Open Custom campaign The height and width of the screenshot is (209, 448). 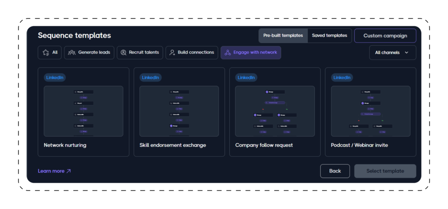pyautogui.click(x=385, y=36)
